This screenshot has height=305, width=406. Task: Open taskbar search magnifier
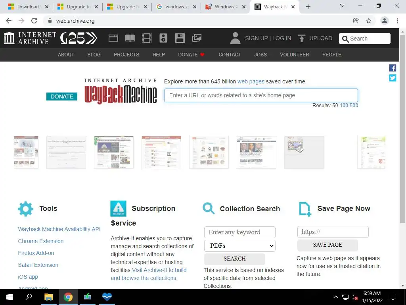tap(29, 297)
